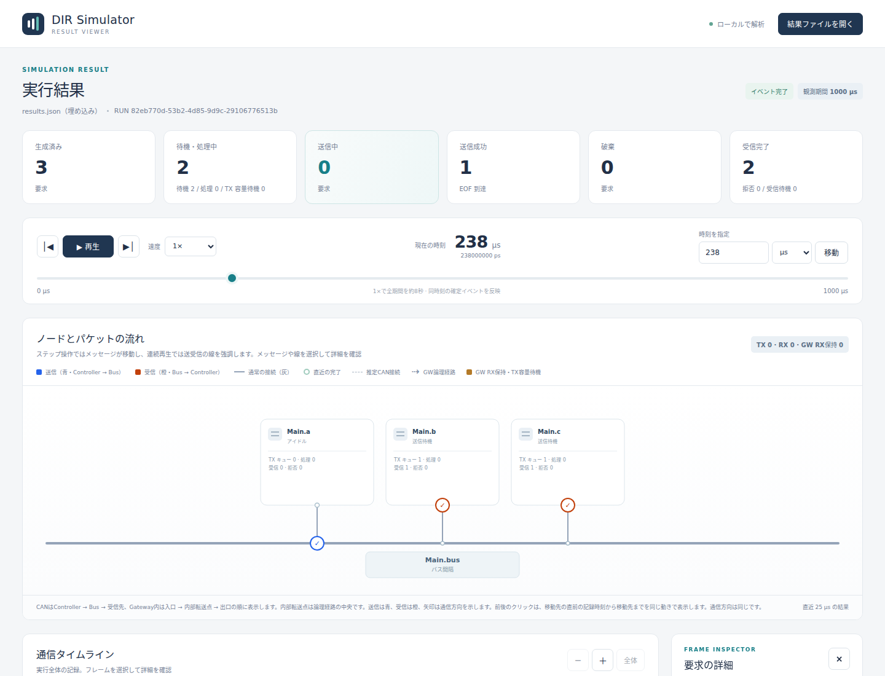Image resolution: width=885 pixels, height=676 pixels.
Task: Click the time input field showing 238
Action: (x=733, y=253)
